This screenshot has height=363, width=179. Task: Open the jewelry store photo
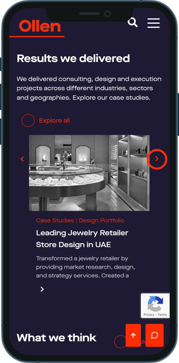click(89, 173)
